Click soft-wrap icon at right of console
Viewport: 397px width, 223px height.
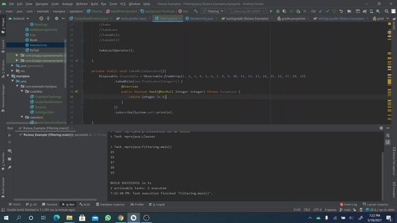(x=388, y=136)
